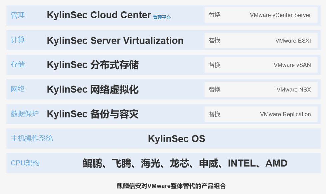Click the VMware Replication replacement box
This screenshot has width=326, height=194.
[x=261, y=114]
